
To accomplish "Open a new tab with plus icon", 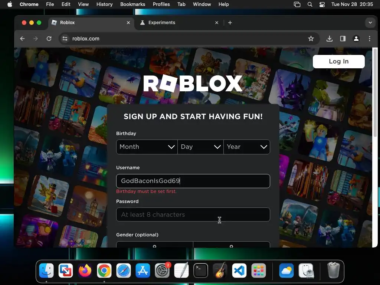I will pyautogui.click(x=230, y=23).
